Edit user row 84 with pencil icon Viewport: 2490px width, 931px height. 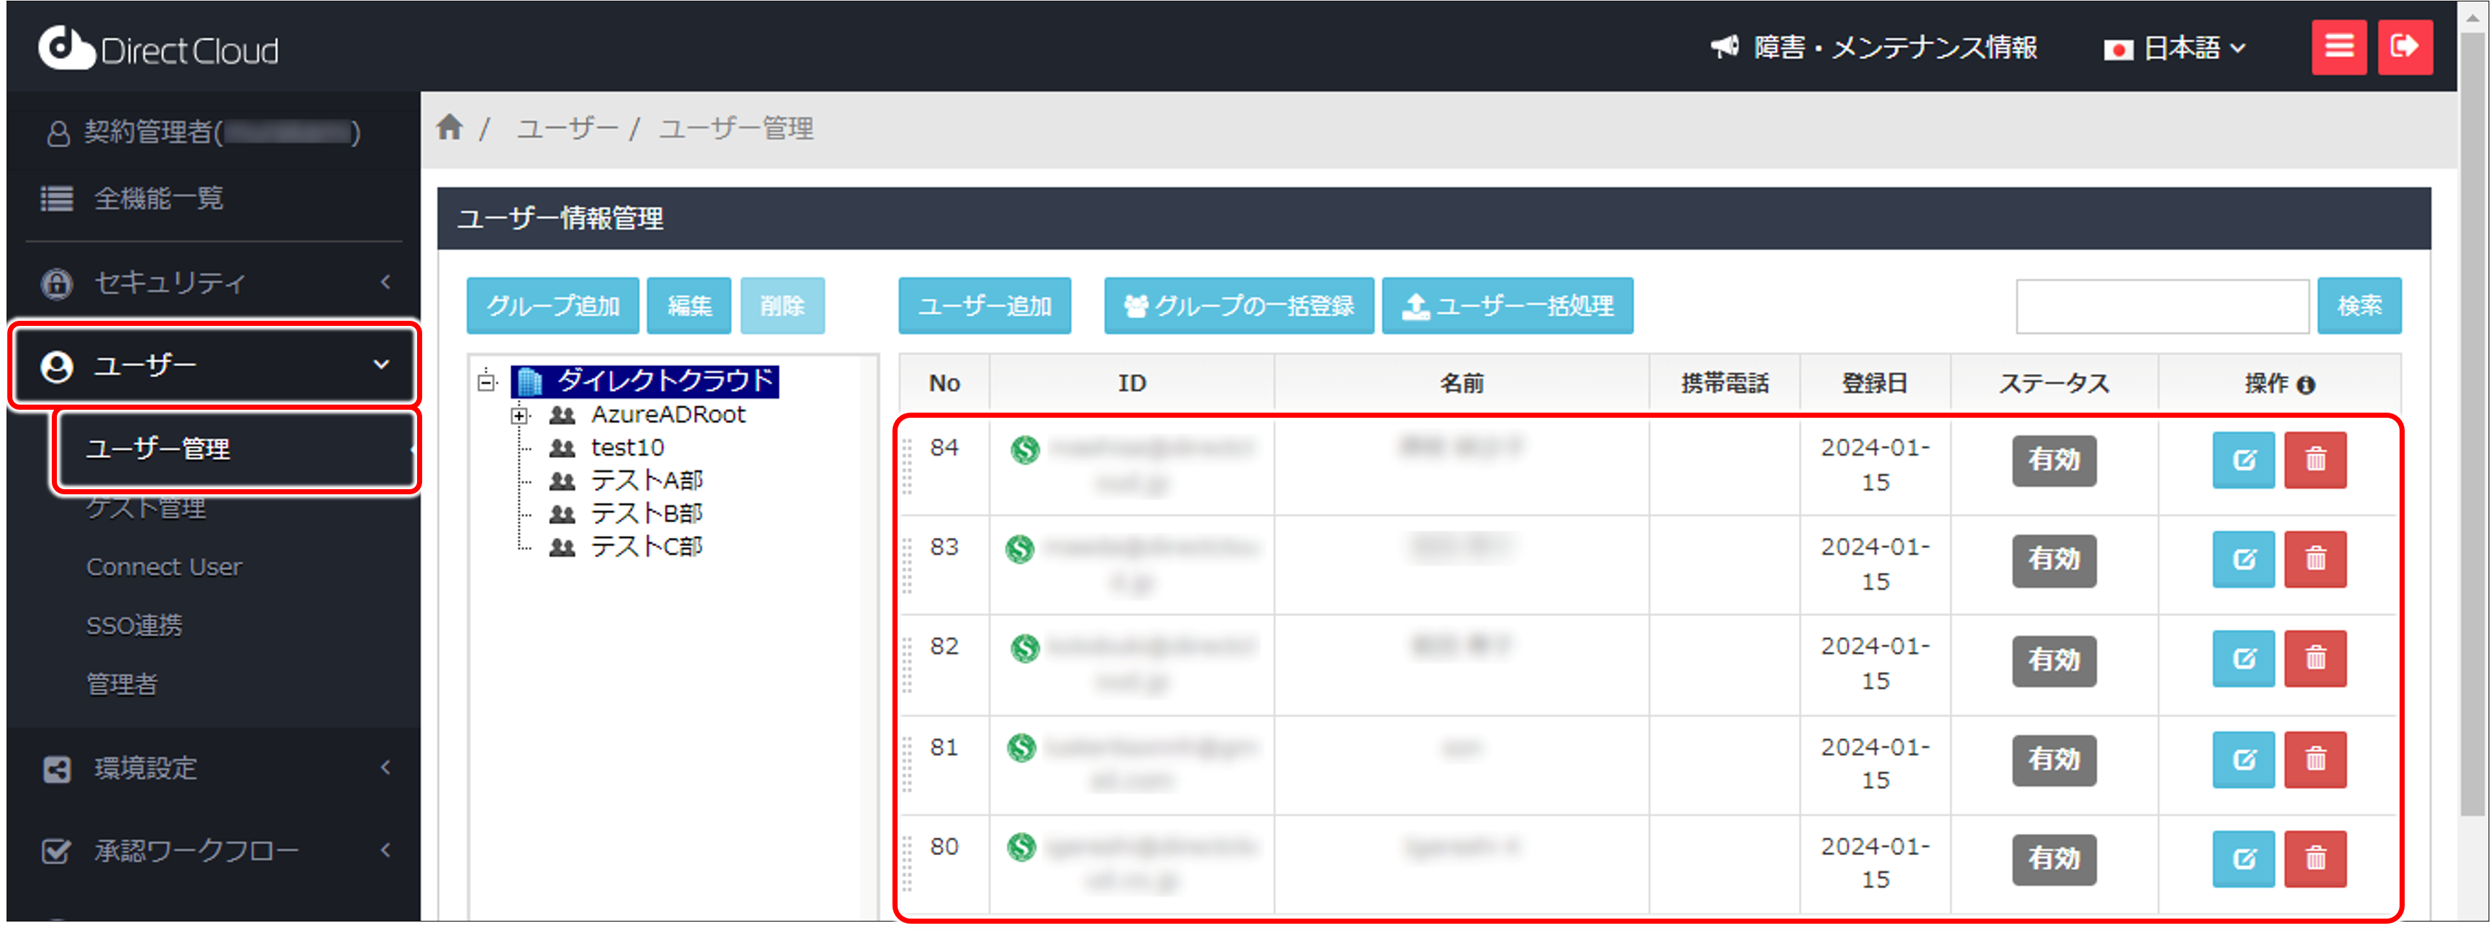coord(2244,460)
